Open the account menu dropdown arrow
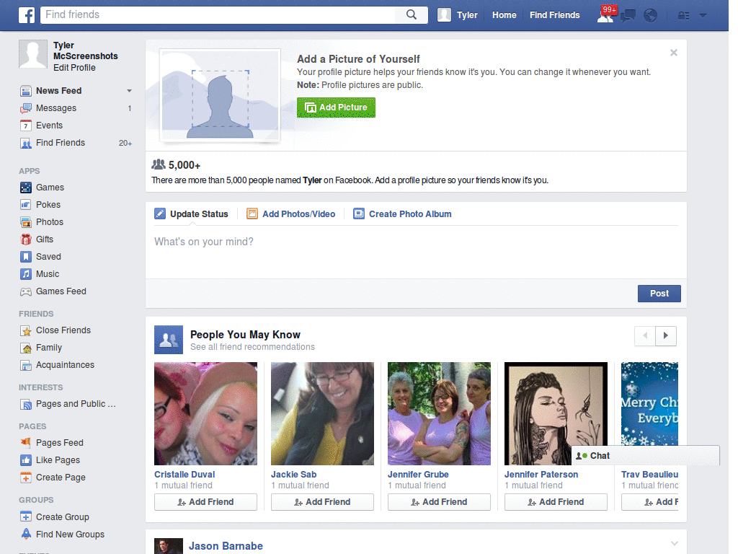 click(703, 16)
